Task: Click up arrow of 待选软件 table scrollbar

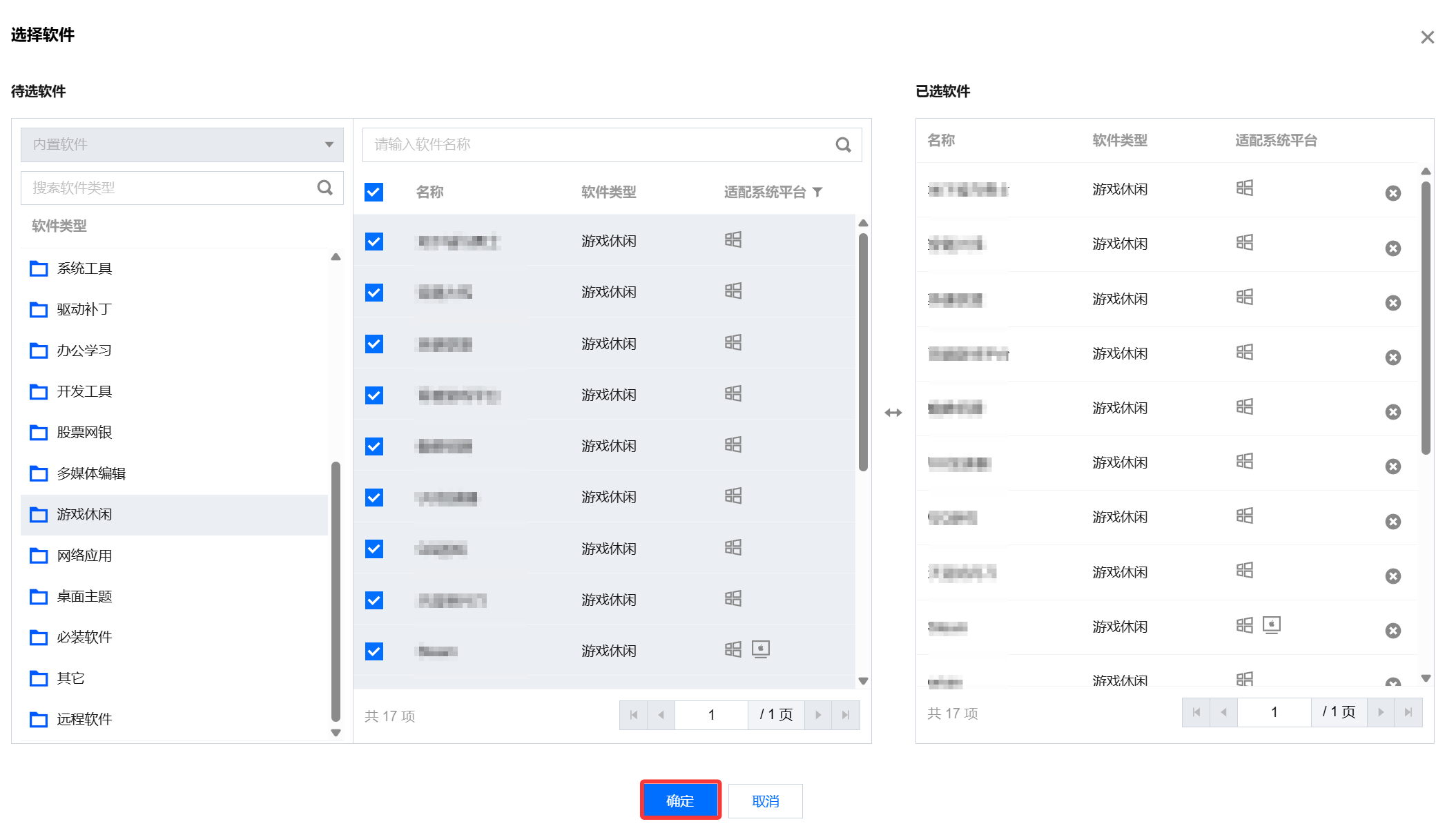Action: pos(863,223)
